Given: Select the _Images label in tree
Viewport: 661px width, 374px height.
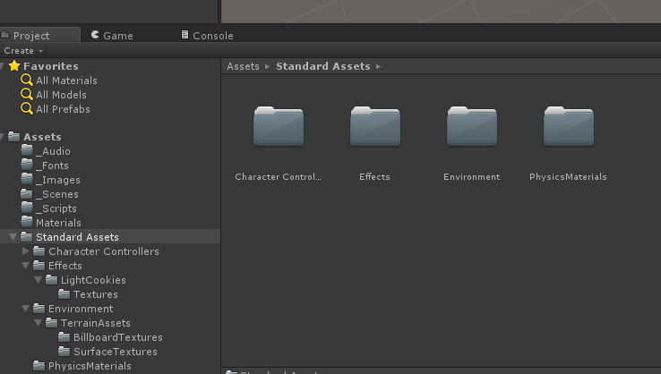Looking at the screenshot, I should [58, 180].
